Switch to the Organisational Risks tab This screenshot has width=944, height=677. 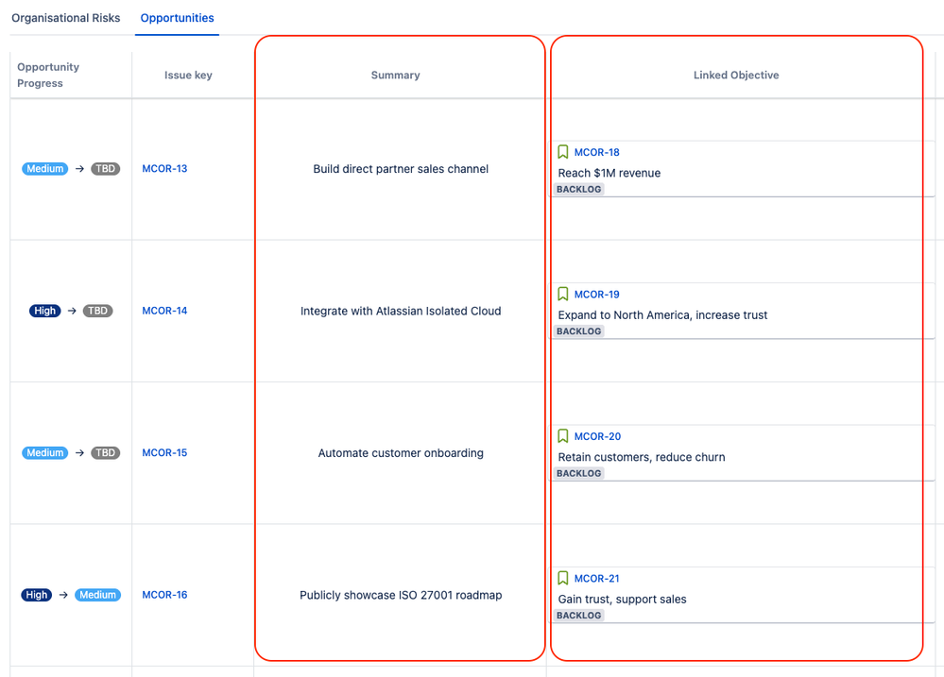66,18
